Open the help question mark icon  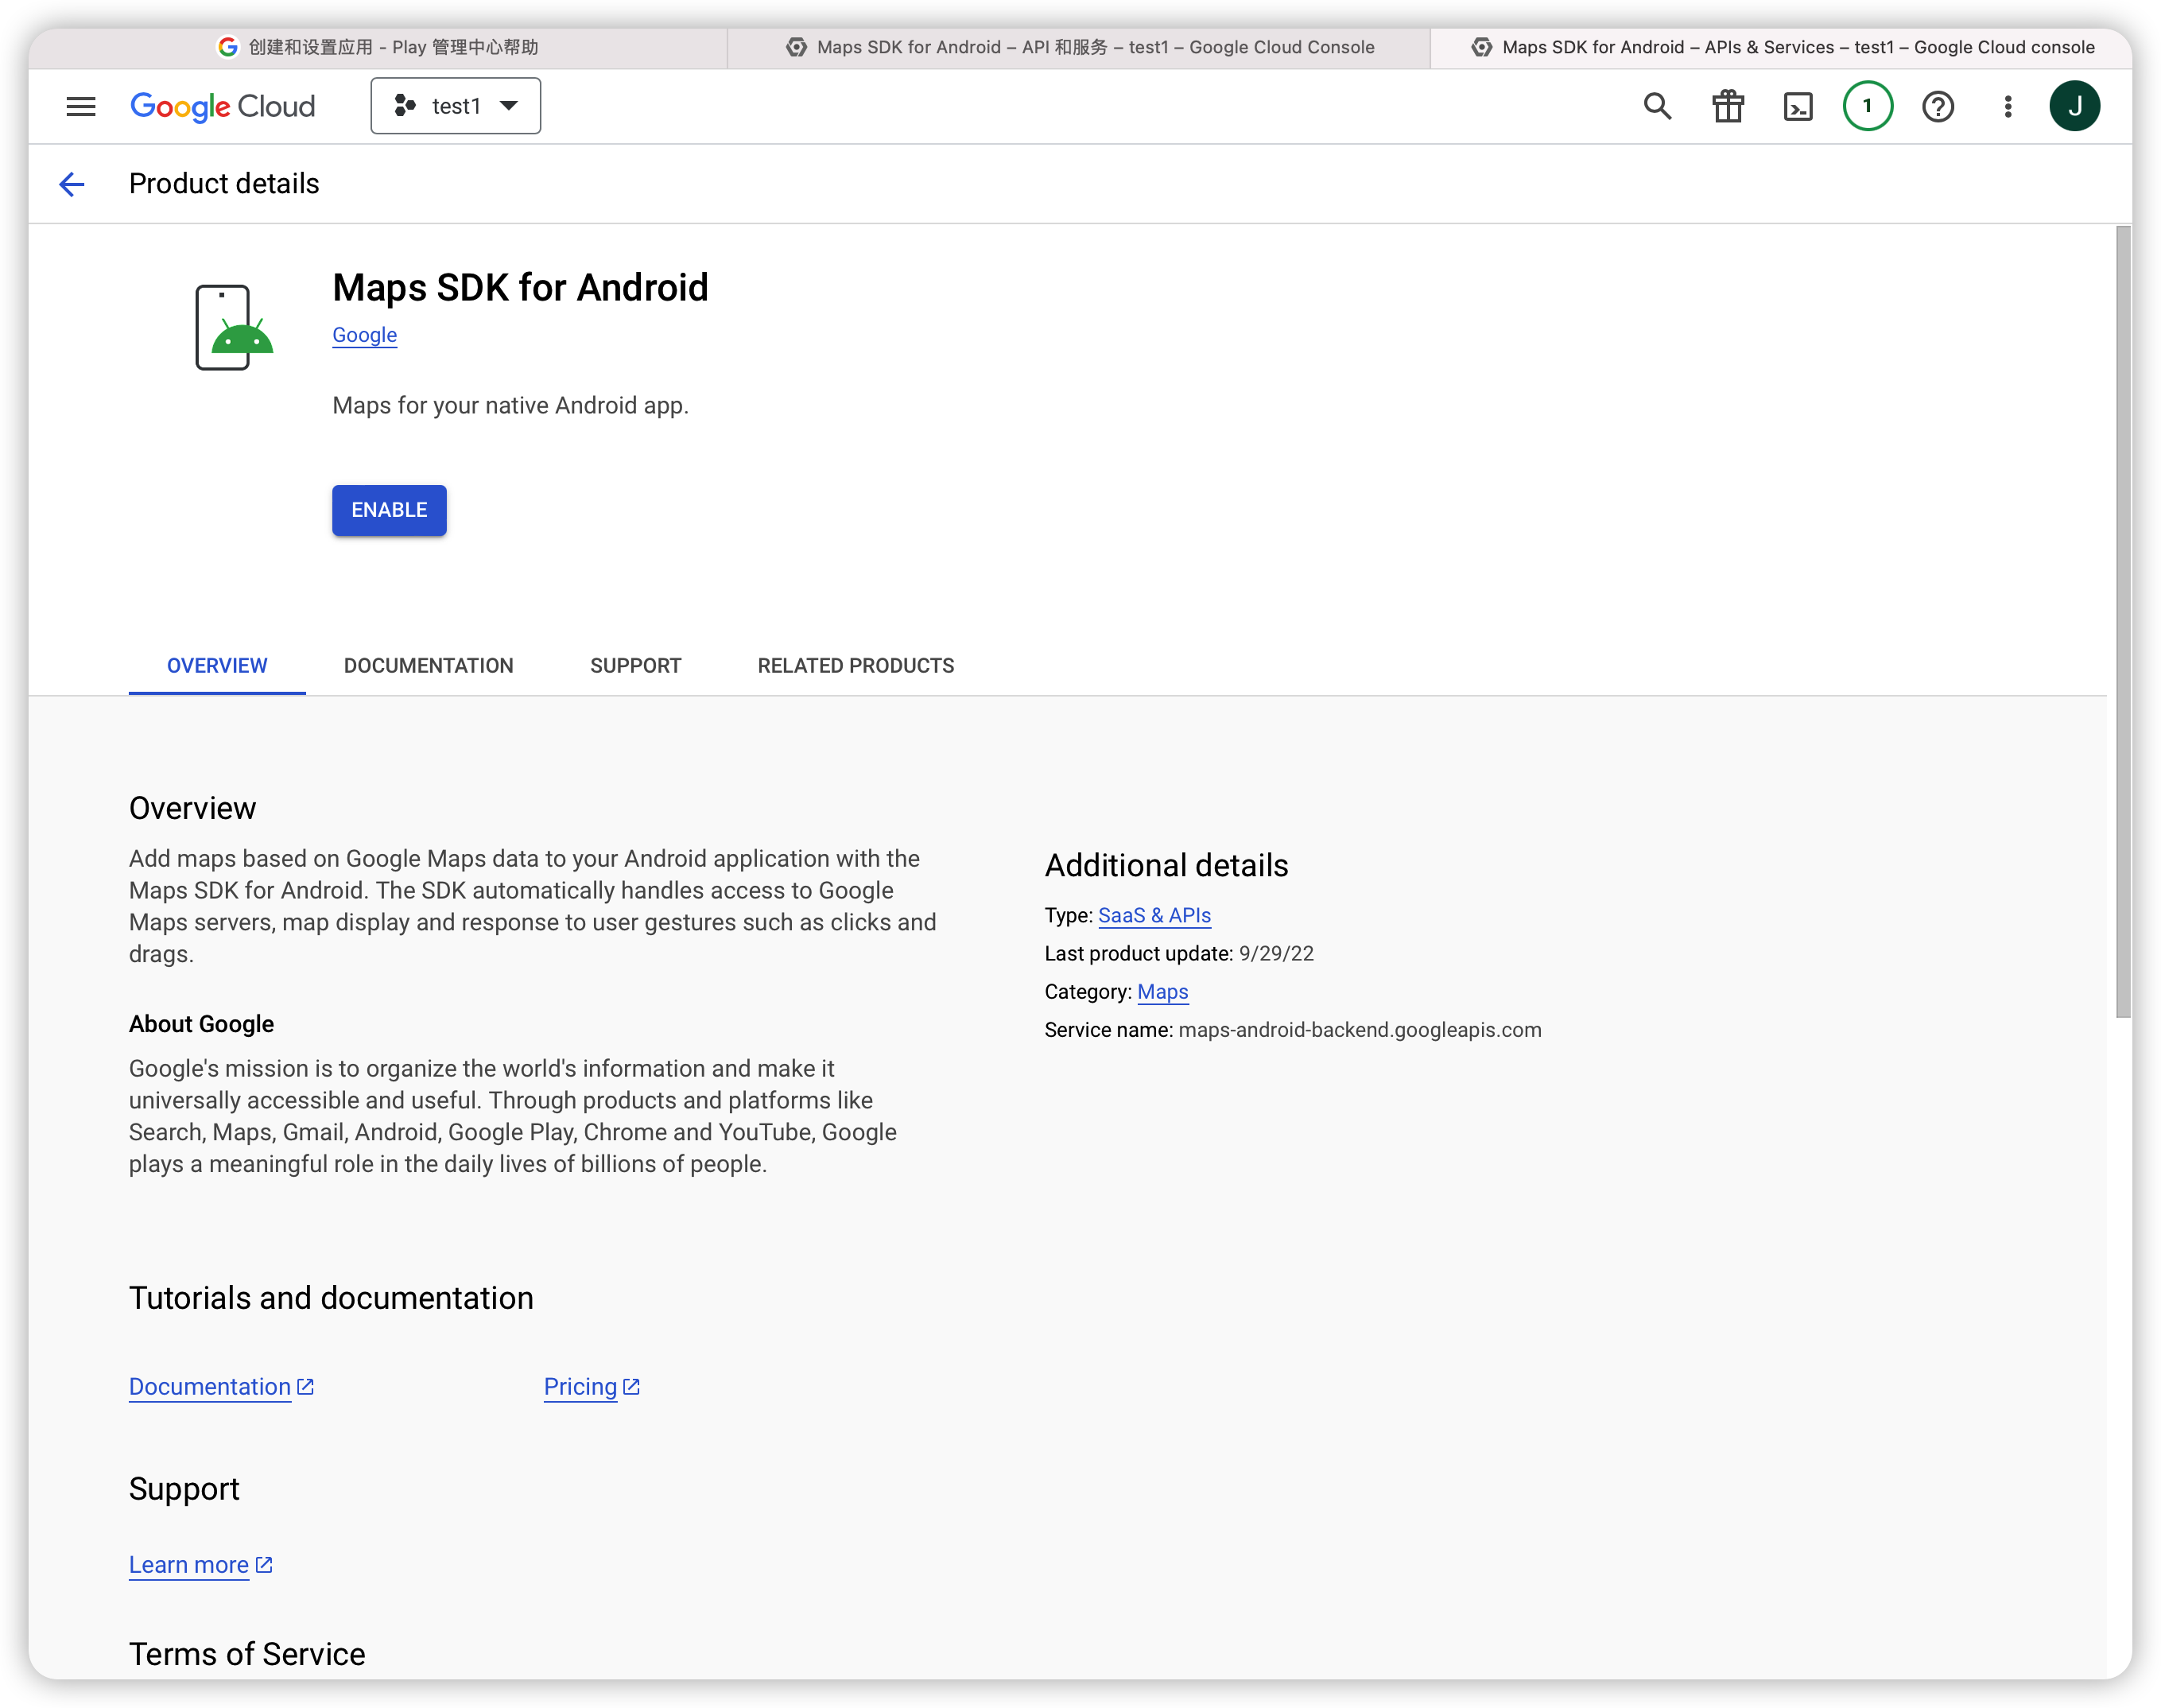click(x=1937, y=106)
